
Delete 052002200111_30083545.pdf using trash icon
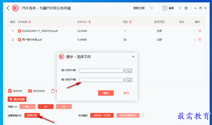(x=200, y=31)
